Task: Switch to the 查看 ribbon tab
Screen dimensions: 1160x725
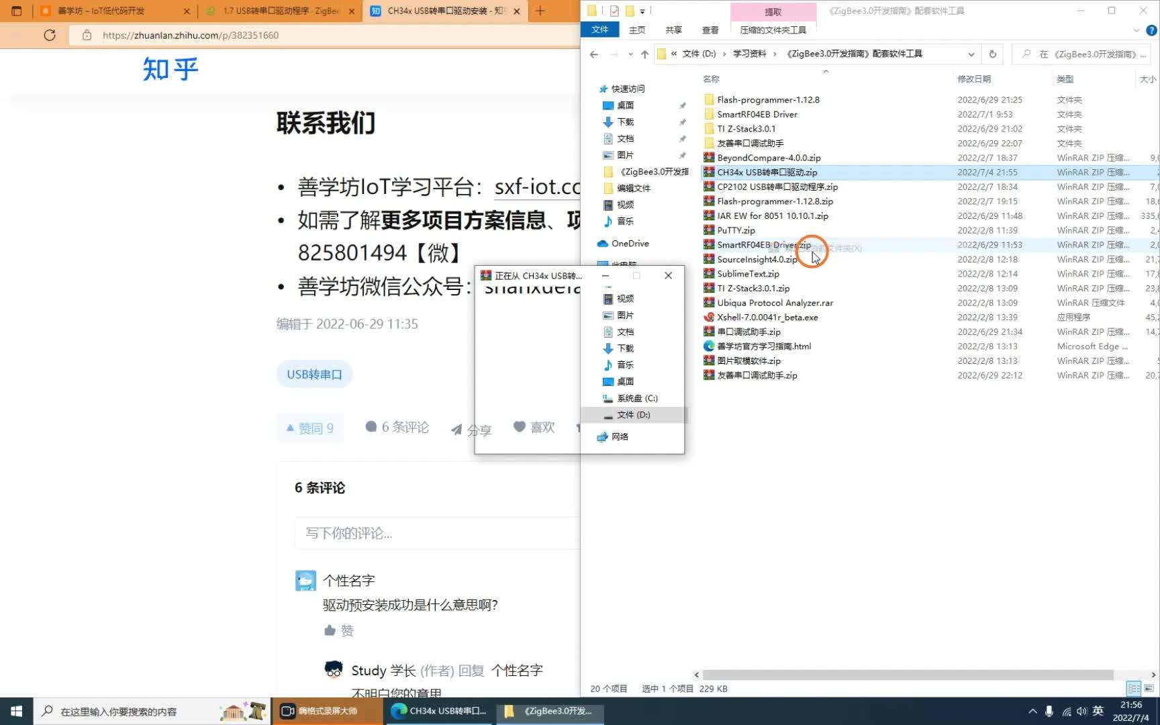Action: [710, 30]
